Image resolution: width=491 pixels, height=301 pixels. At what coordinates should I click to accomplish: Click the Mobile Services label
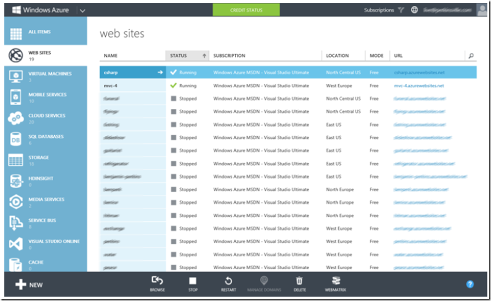click(48, 95)
